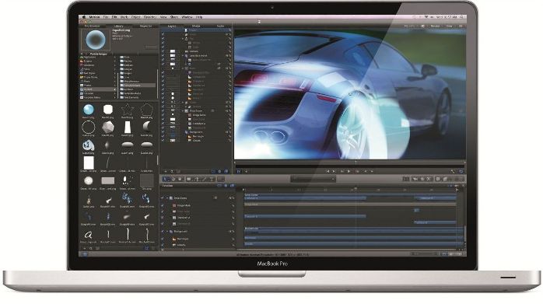
Task: Click the Spotlight search icon in menu bar
Action: coord(461,16)
